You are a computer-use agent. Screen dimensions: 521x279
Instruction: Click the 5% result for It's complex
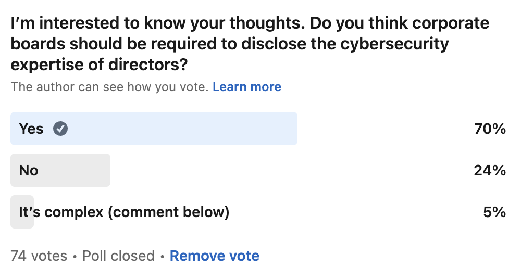pyautogui.click(x=494, y=212)
